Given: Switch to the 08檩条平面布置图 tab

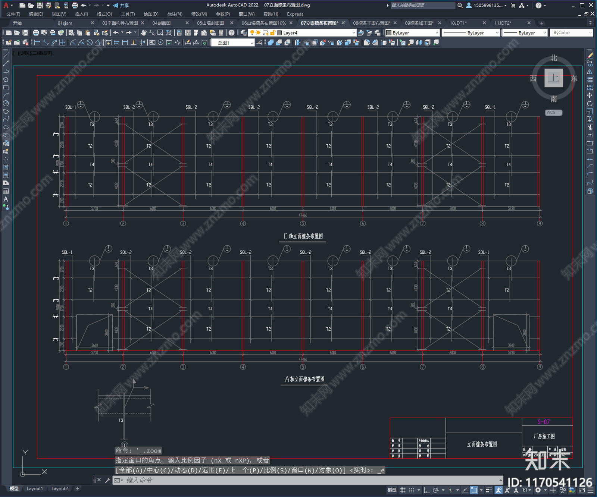Looking at the screenshot, I should point(372,23).
